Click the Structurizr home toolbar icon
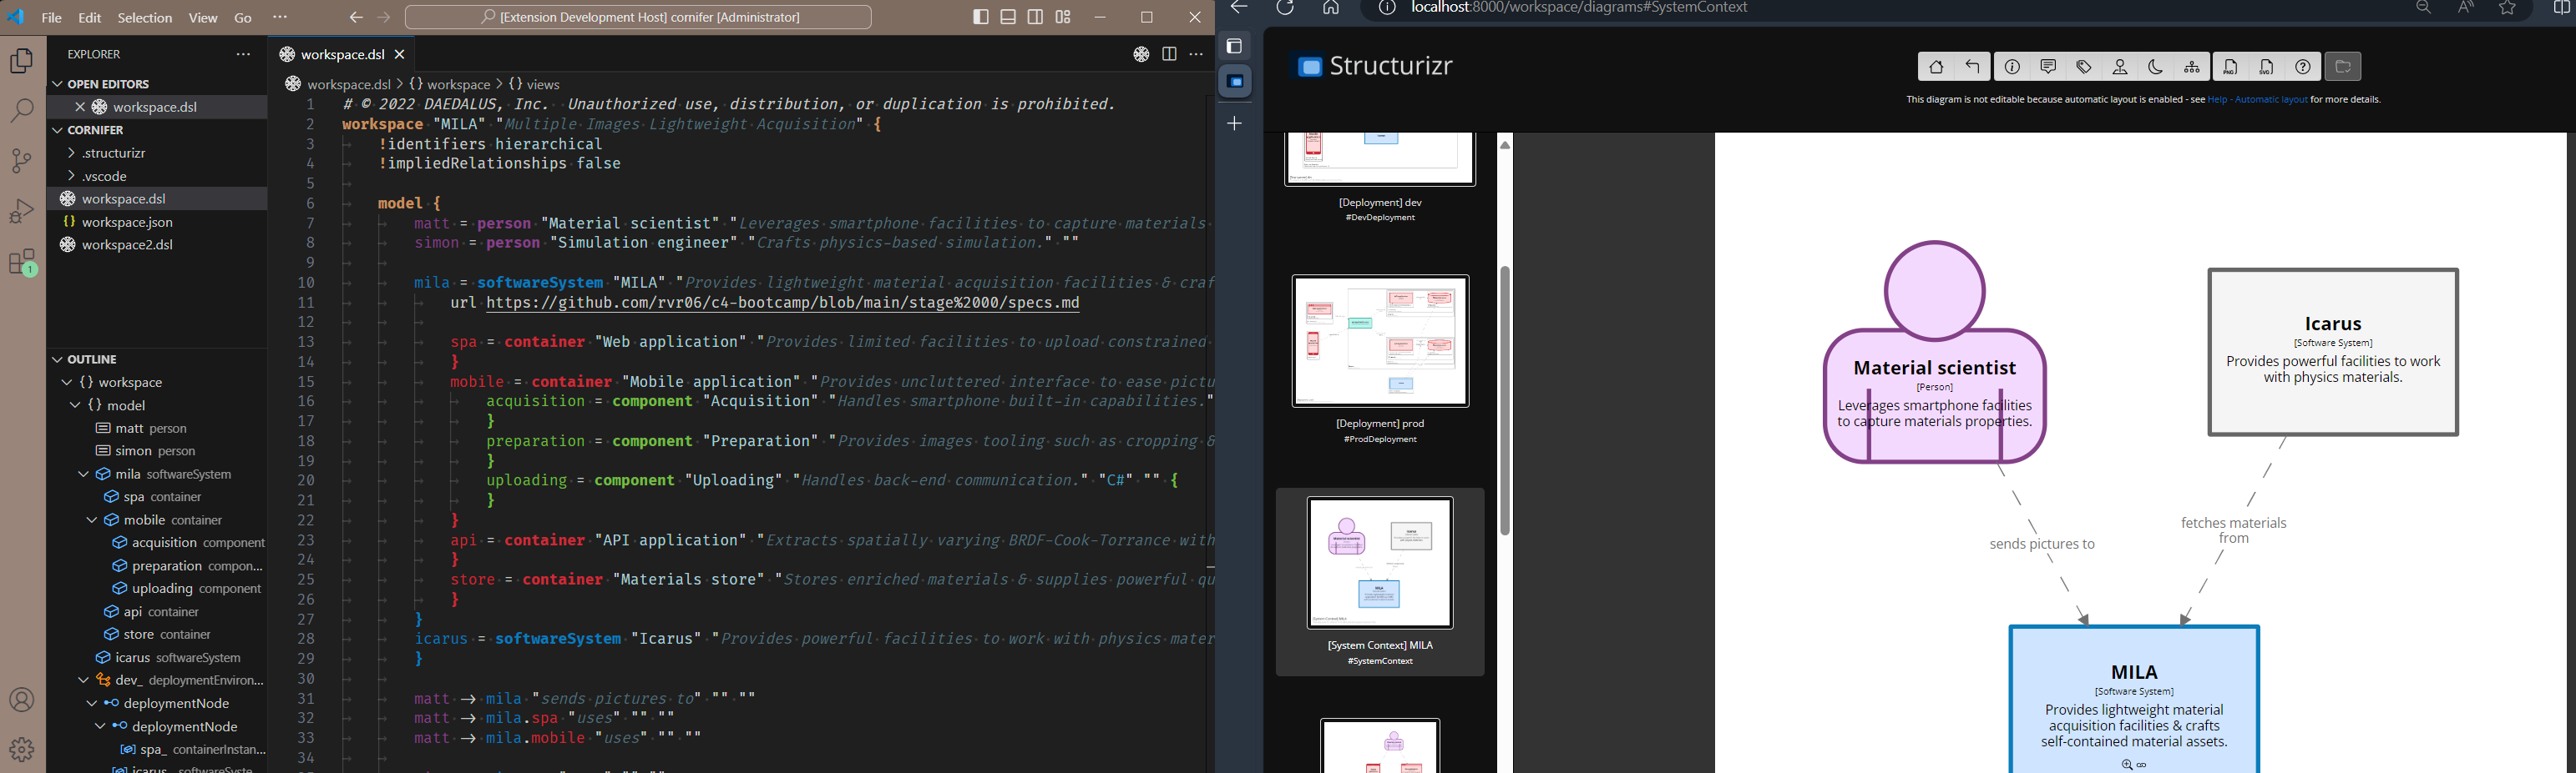The image size is (2576, 773). [1936, 67]
